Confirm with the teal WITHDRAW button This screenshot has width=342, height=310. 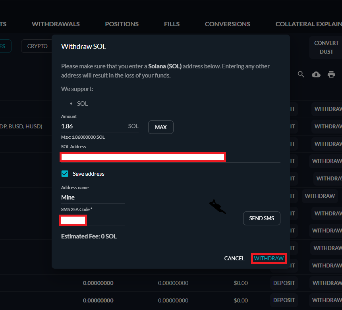(269, 258)
